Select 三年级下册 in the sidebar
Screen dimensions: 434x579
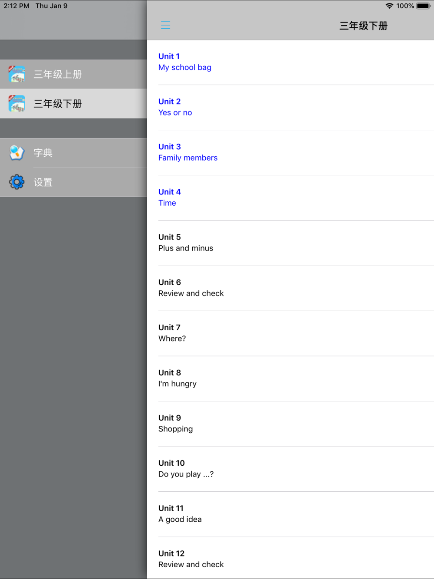(x=73, y=104)
